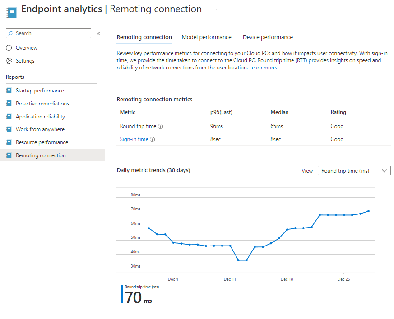Open Overview in the sidebar
The image size is (394, 319).
click(26, 48)
